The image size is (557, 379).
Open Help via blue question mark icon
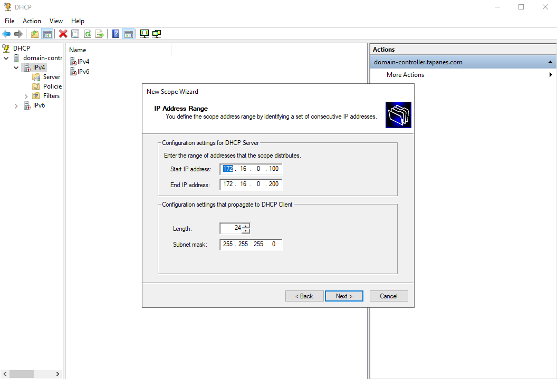(116, 34)
